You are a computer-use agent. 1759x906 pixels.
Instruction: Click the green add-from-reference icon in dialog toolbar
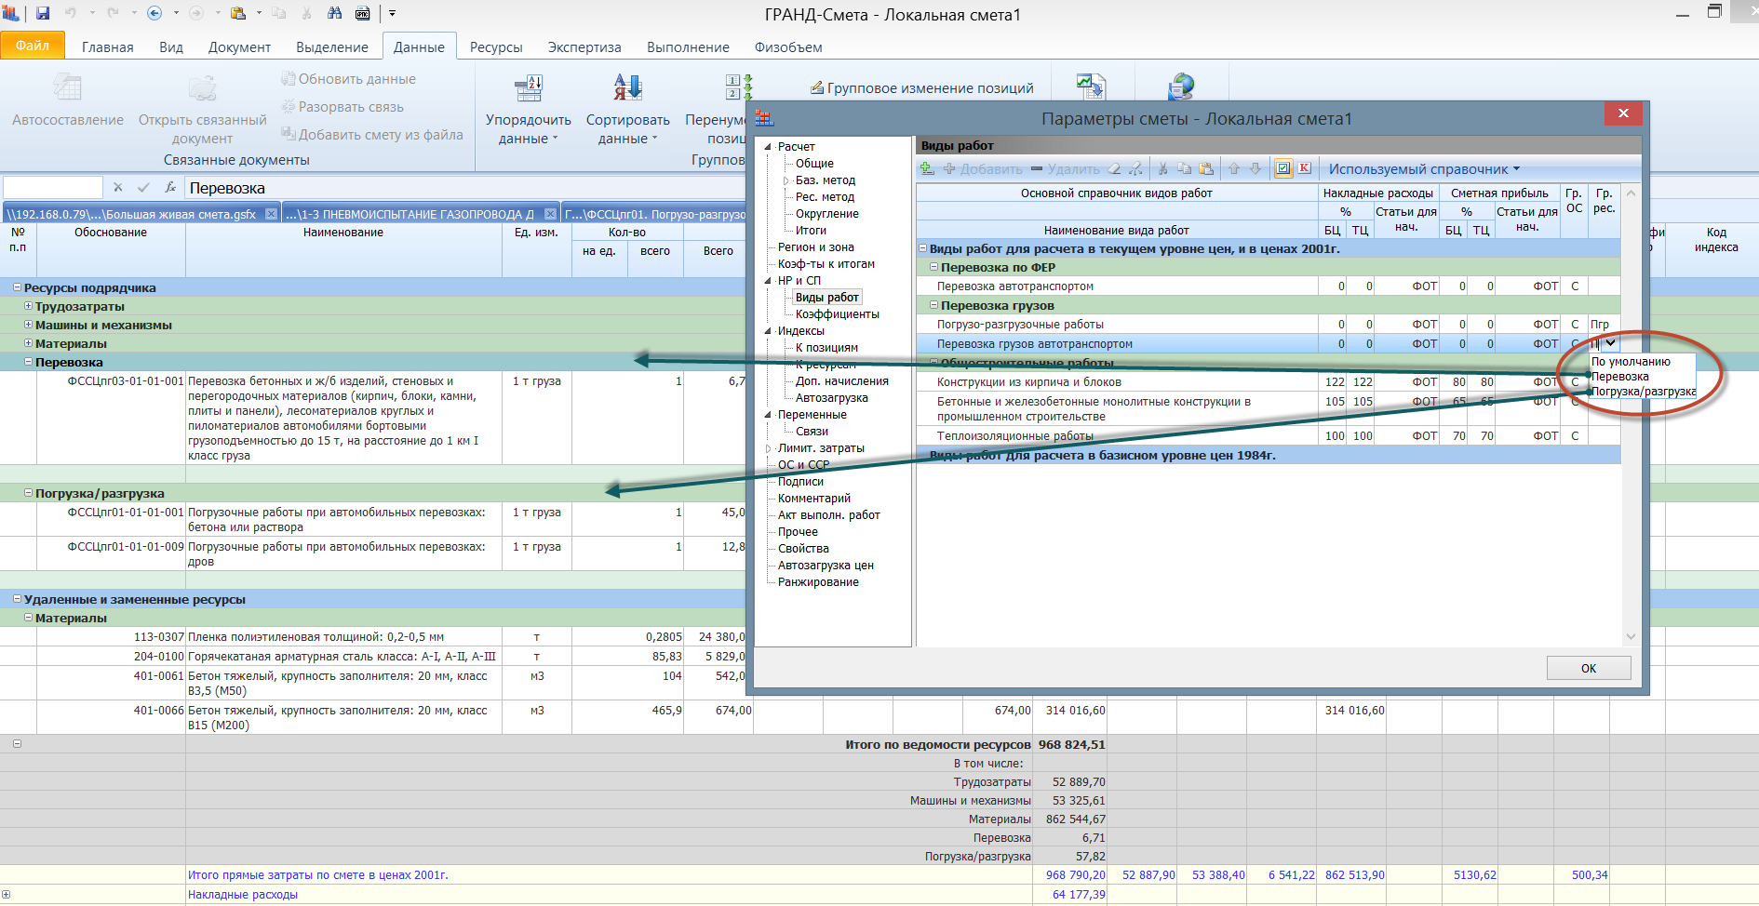[x=927, y=168]
